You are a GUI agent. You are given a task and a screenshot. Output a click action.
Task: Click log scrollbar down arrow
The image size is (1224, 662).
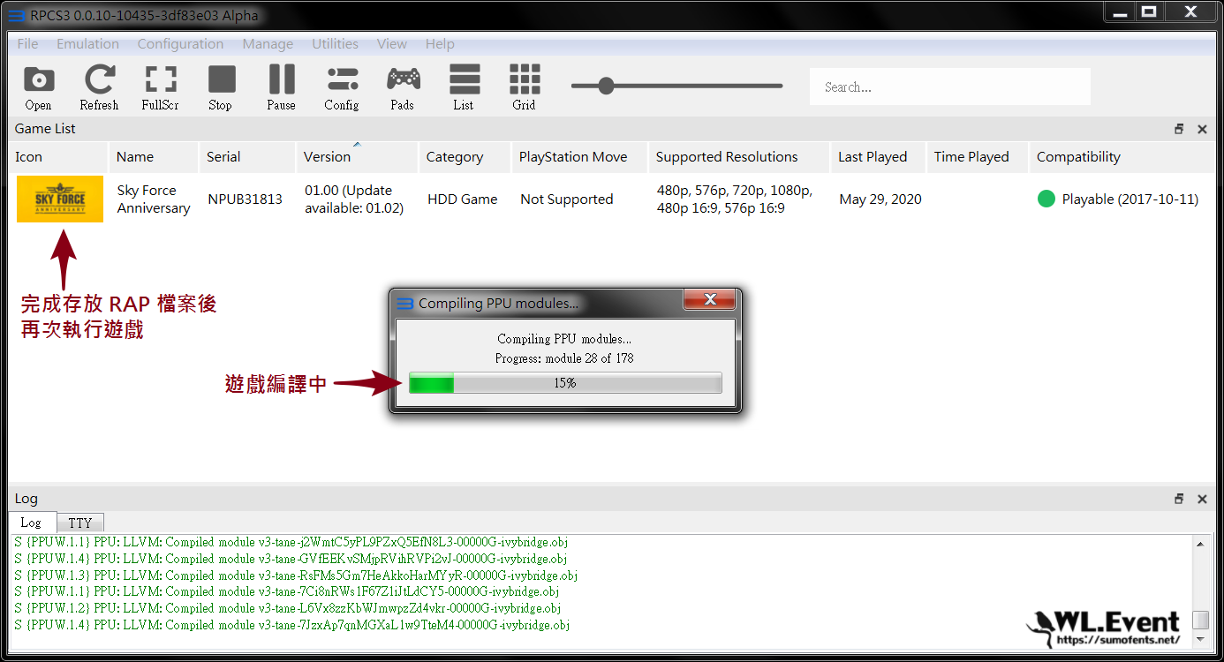click(x=1200, y=639)
